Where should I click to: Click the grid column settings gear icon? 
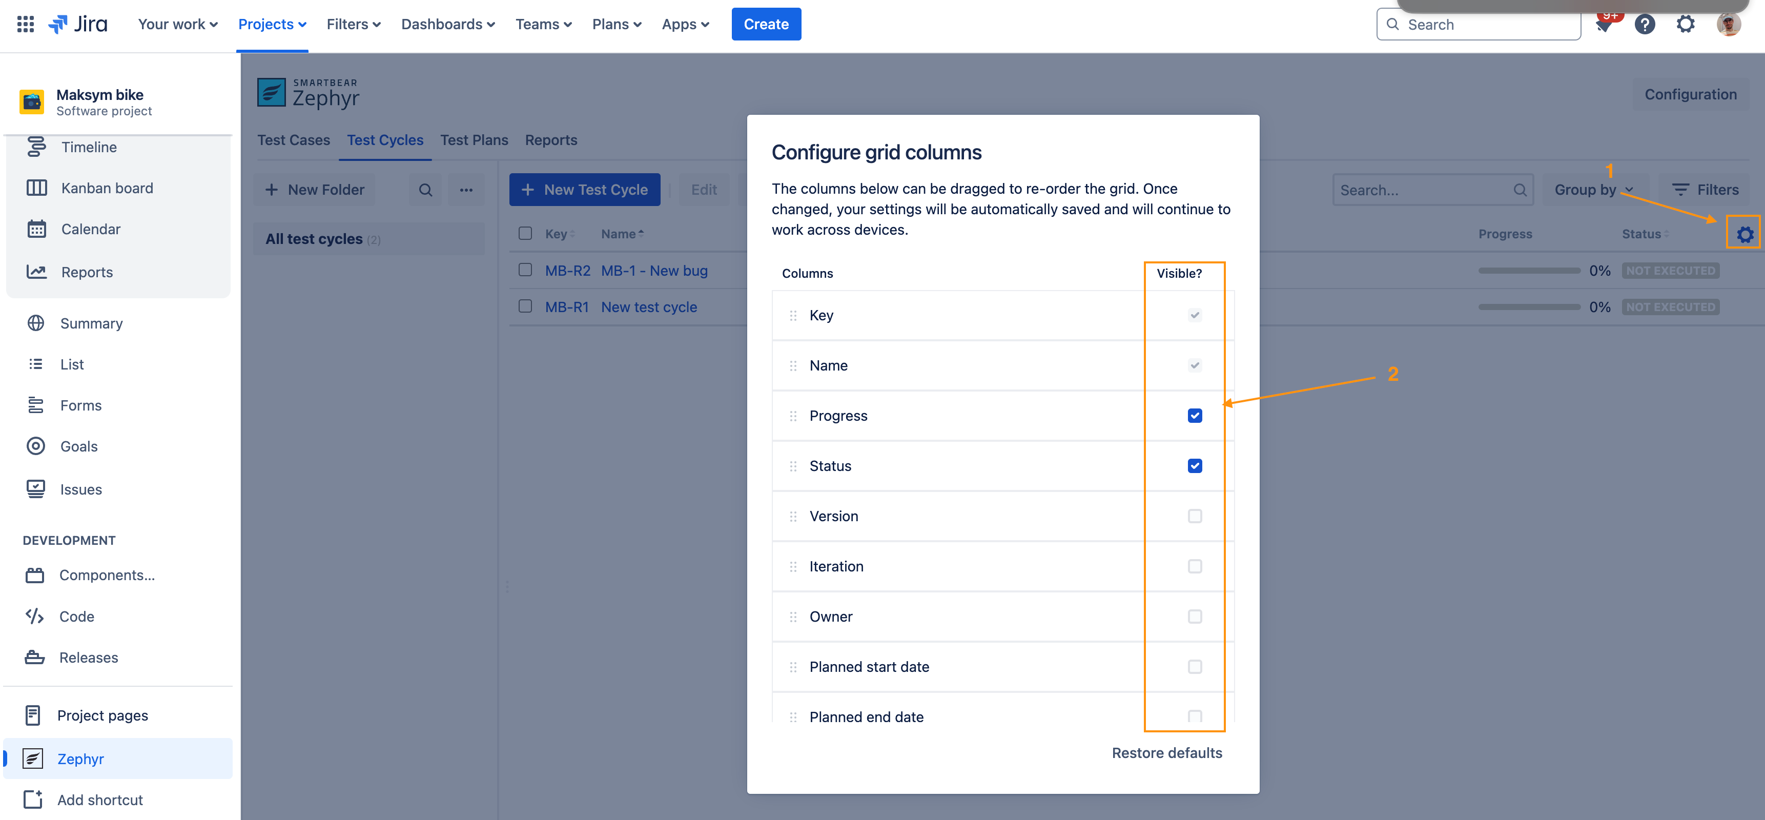1744,234
